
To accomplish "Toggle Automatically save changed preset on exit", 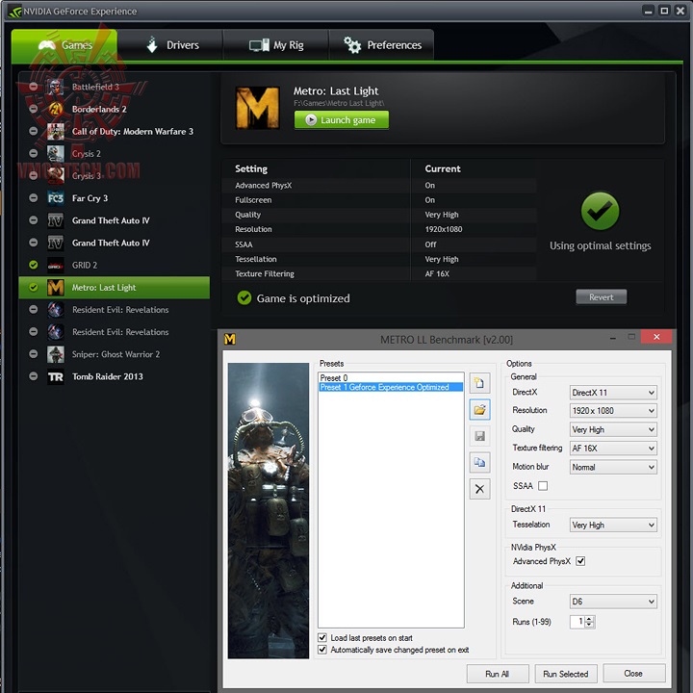I will [322, 650].
